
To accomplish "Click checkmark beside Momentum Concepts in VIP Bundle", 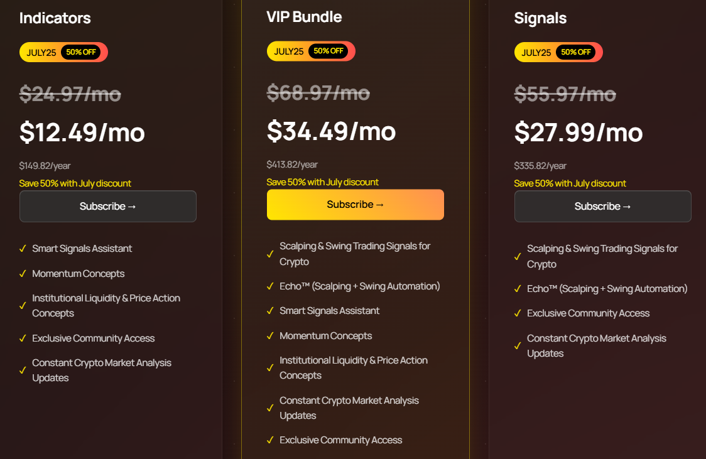I will point(270,337).
